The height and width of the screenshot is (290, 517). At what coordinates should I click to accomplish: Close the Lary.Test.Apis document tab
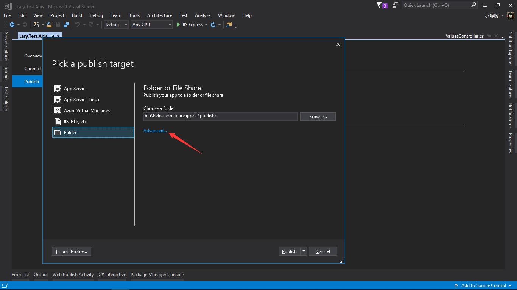click(x=58, y=36)
